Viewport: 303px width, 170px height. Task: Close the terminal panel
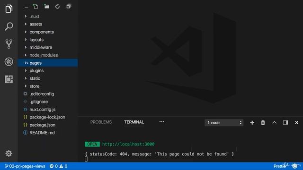click(297, 123)
